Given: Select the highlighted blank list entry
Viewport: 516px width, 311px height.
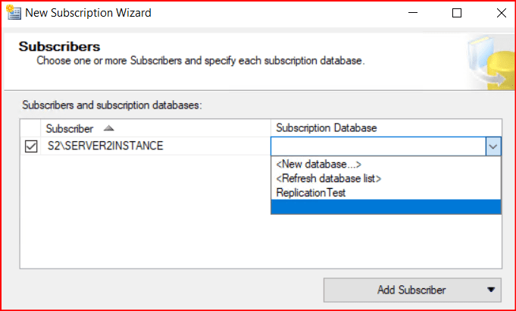Looking at the screenshot, I should (x=385, y=207).
